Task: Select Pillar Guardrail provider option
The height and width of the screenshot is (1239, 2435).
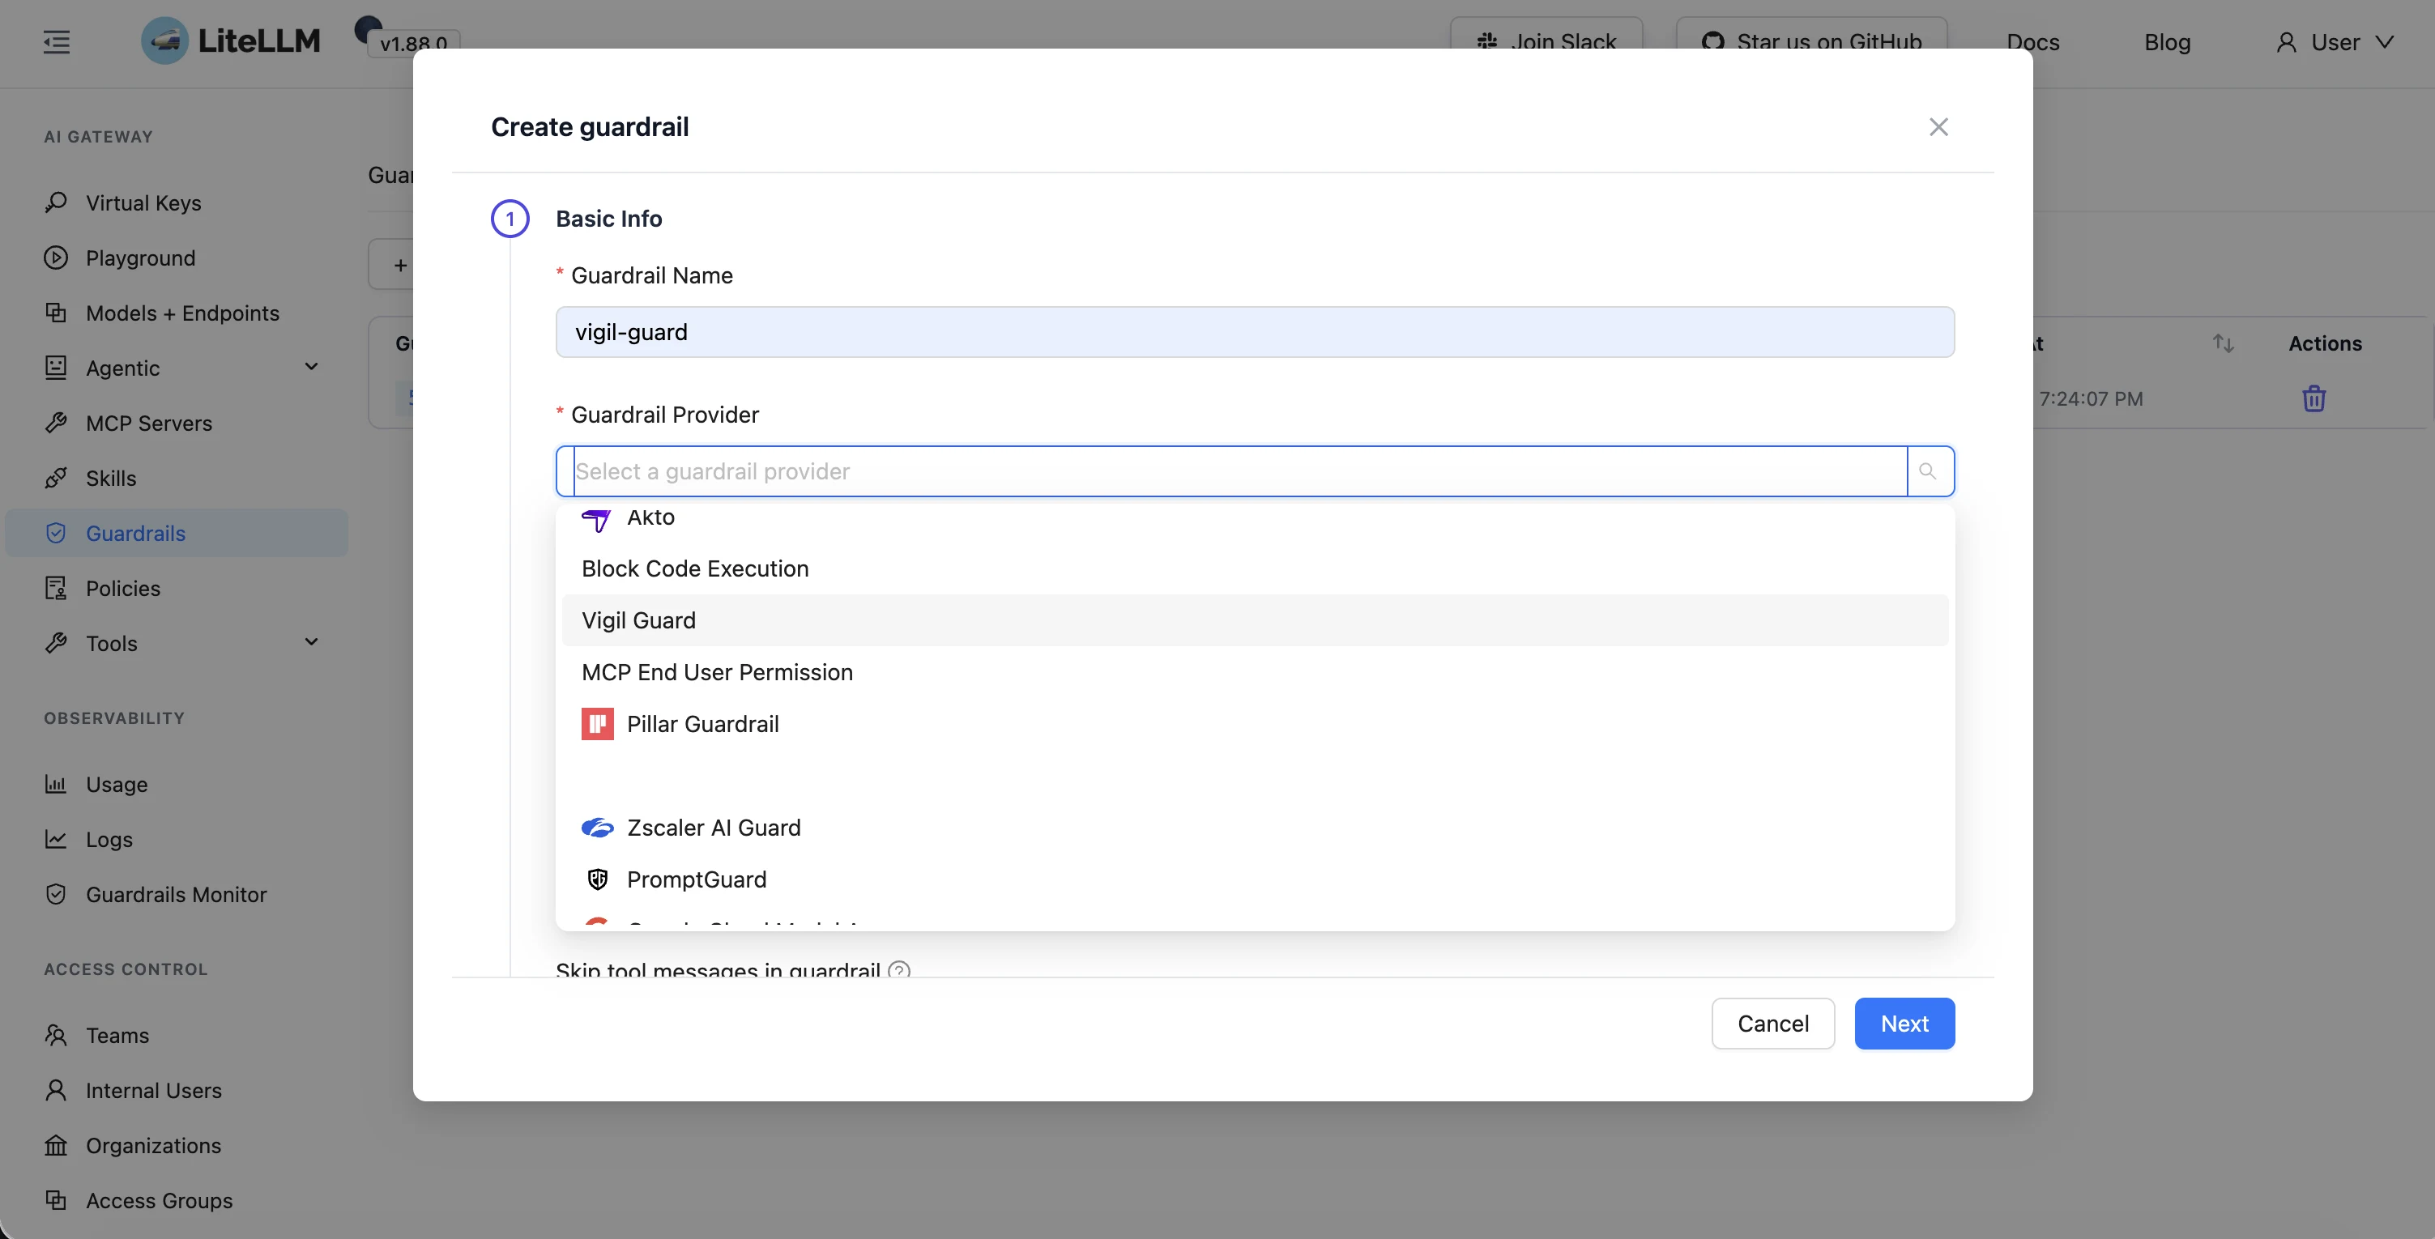Action: 1256,724
